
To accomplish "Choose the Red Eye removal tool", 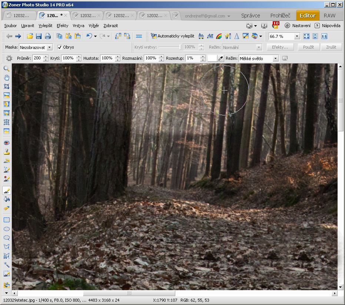I will (x=6, y=143).
